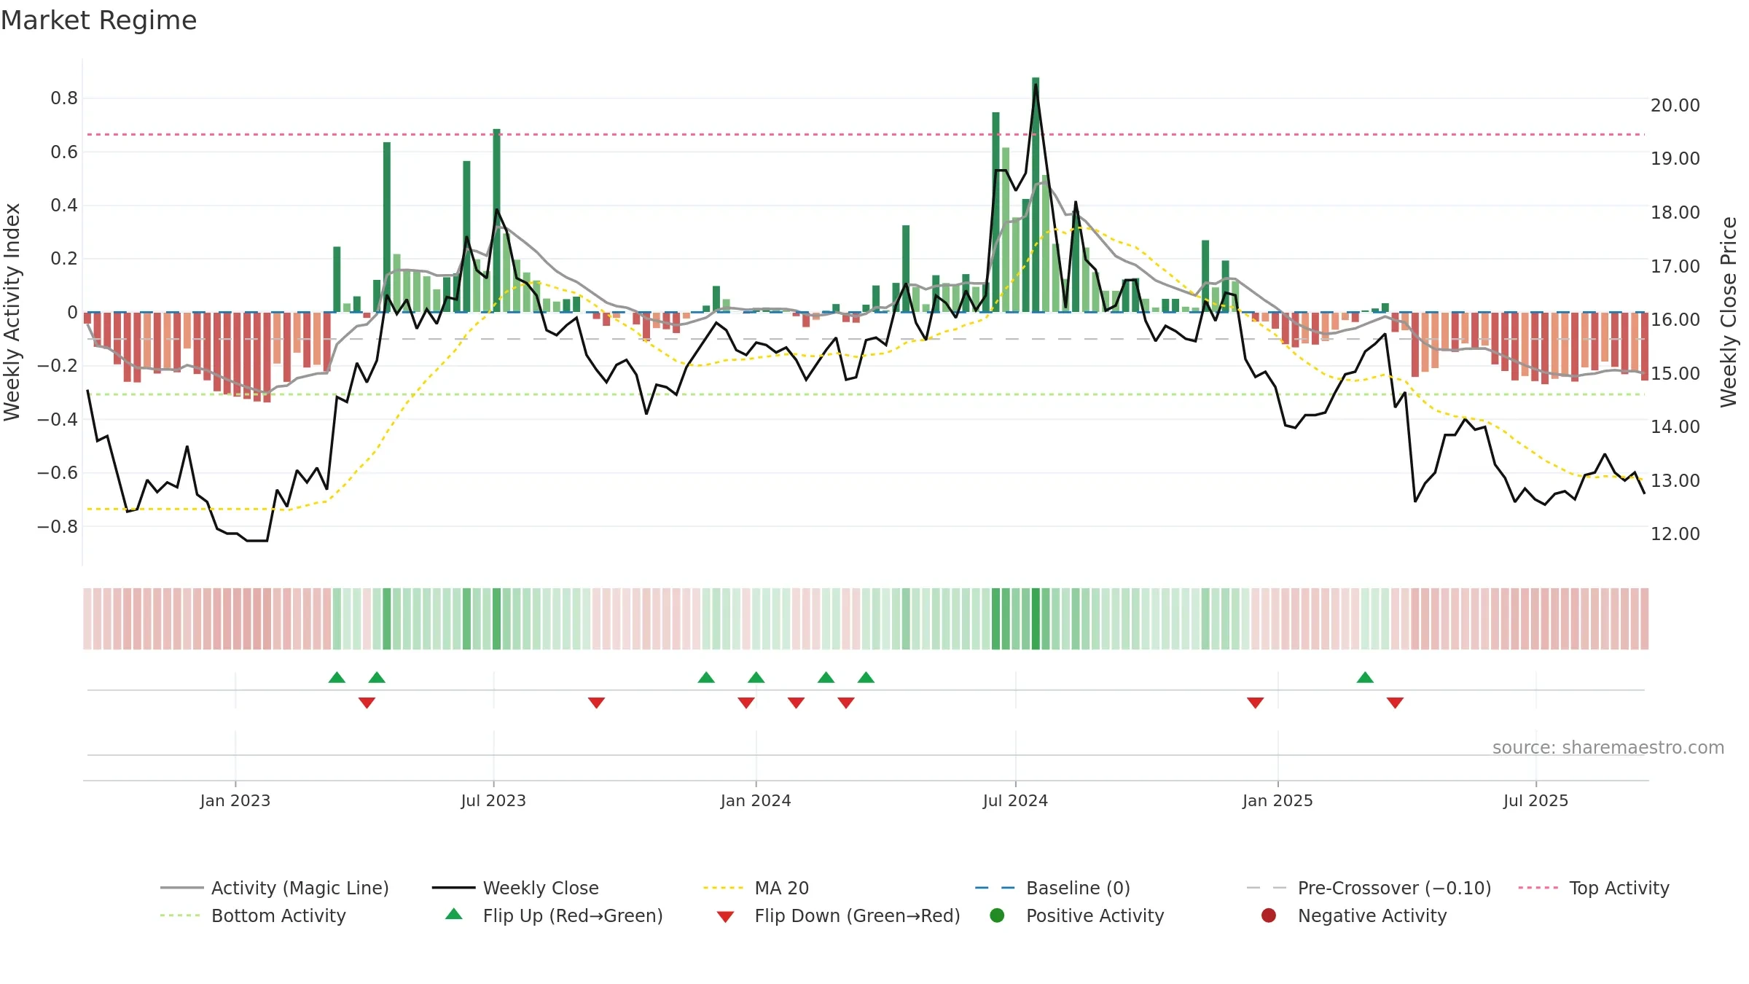Click the black Weekly Close legend line swatch
The height and width of the screenshot is (984, 1749).
coord(453,888)
